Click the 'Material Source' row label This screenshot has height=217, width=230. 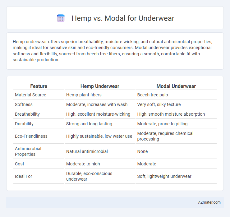pyautogui.click(x=30, y=95)
